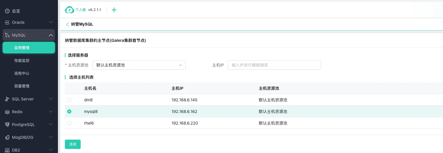443x153 pixels.
Task: Click the PostgreSQL elephant icon
Action: point(7,125)
